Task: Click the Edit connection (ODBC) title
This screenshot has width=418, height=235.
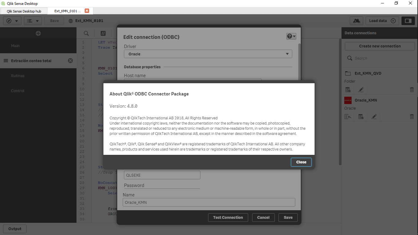Action: point(151,37)
